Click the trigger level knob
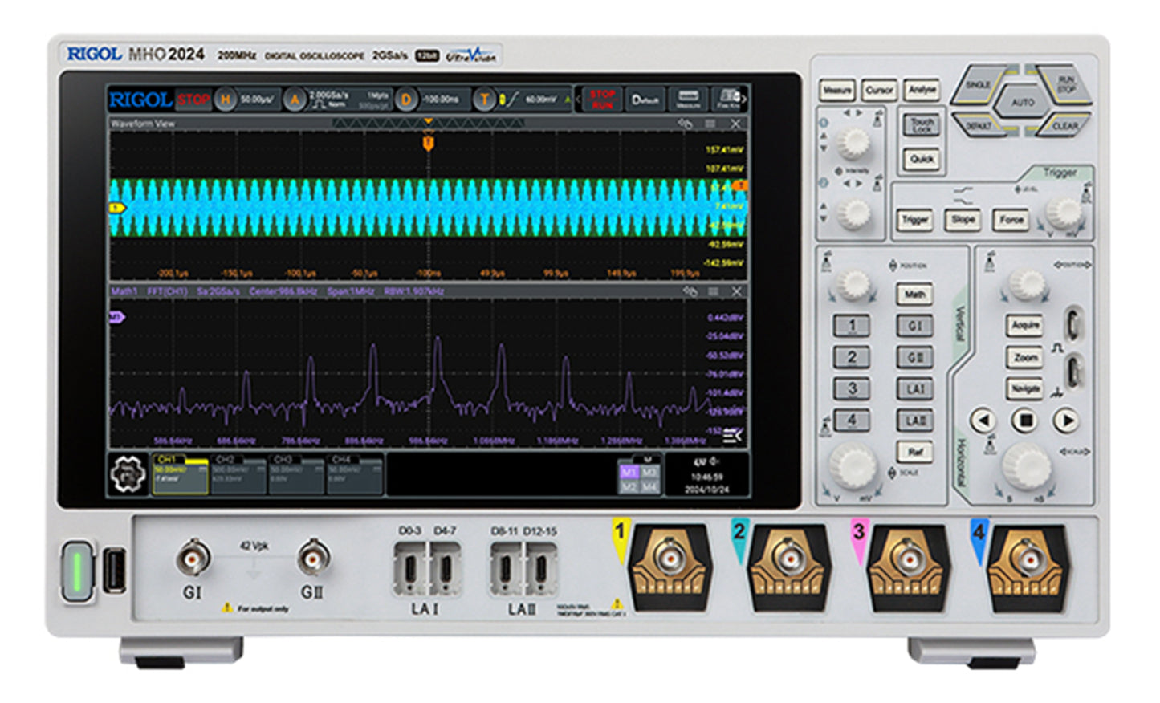1160x703 pixels. pos(1065,212)
